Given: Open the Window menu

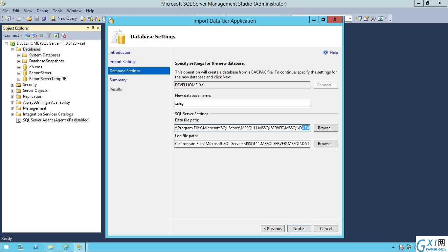Looking at the screenshot, I should pyautogui.click(x=74, y=11).
